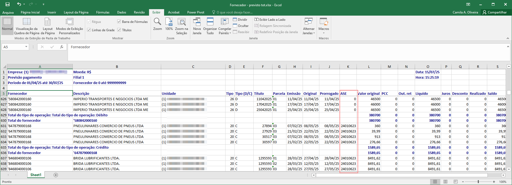Click the Save icon in the quick access toolbar
This screenshot has width=512, height=185.
click(x=8, y=4)
